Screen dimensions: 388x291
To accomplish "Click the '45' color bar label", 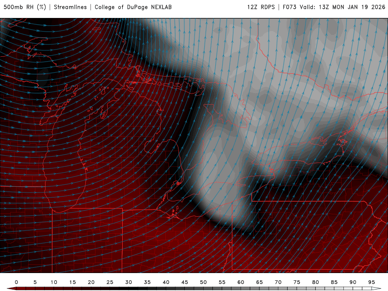I will click(x=185, y=282).
